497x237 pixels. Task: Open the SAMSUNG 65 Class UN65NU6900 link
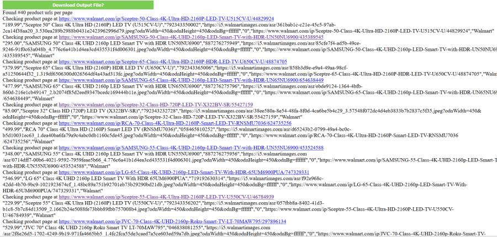191,80
